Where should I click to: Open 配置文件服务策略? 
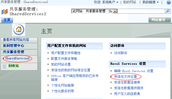pyautogui.click(x=64, y=59)
